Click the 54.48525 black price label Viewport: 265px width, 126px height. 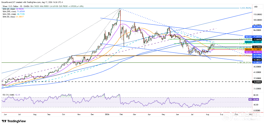pyautogui.click(x=256, y=60)
